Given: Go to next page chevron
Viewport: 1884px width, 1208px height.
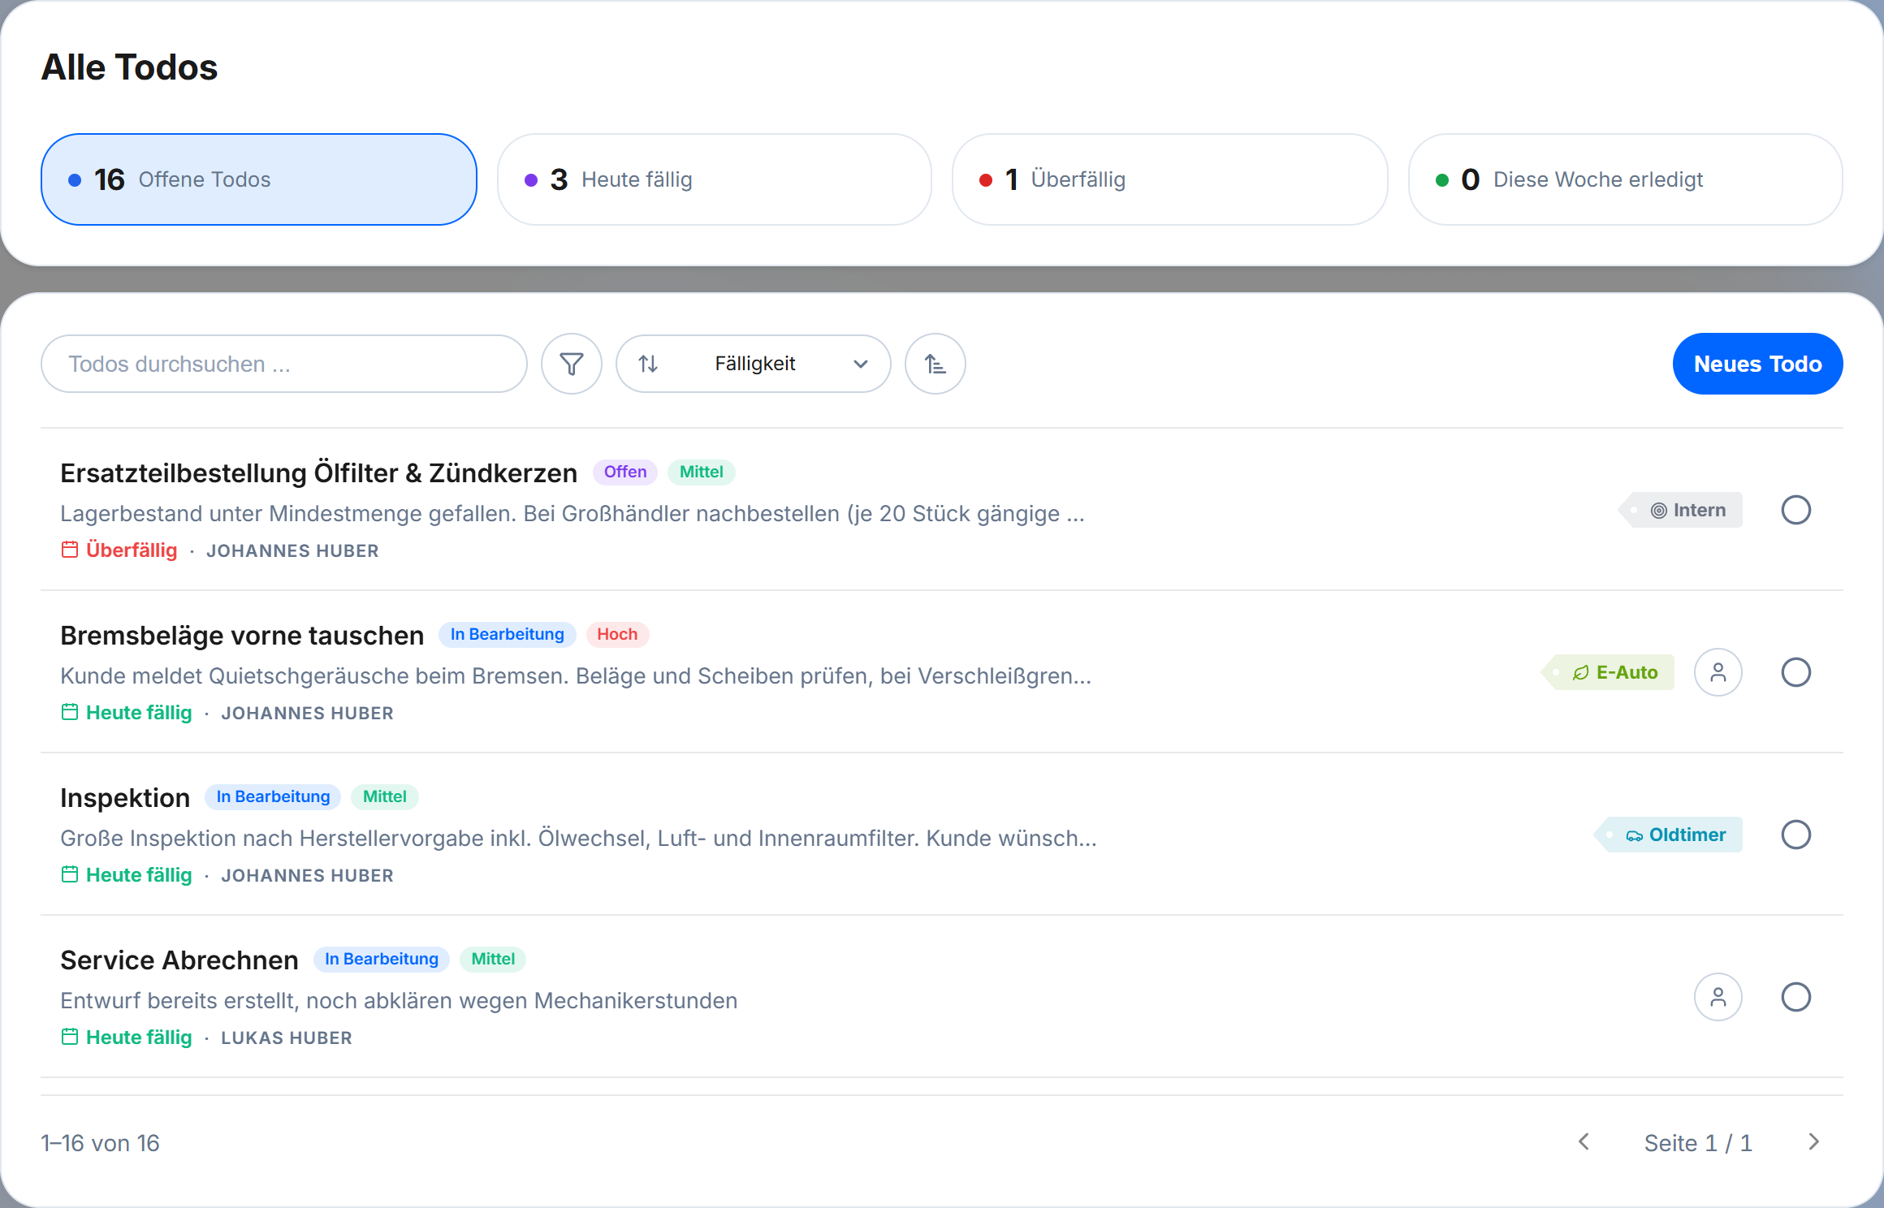Looking at the screenshot, I should 1814,1142.
